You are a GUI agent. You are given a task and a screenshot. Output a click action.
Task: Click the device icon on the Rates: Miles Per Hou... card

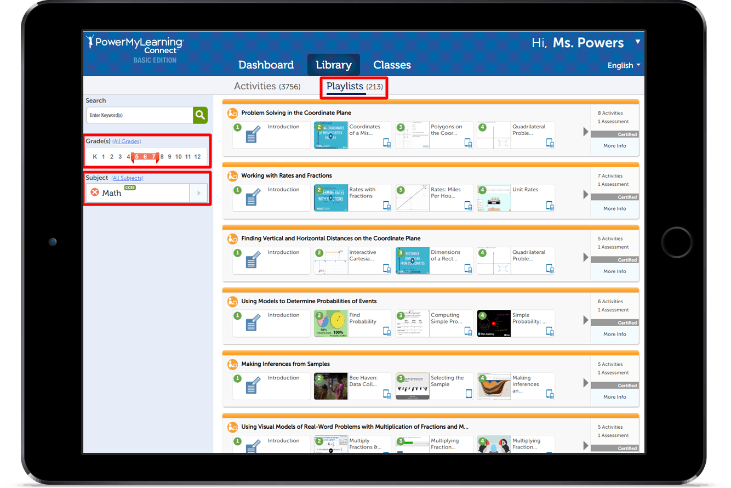click(x=469, y=206)
